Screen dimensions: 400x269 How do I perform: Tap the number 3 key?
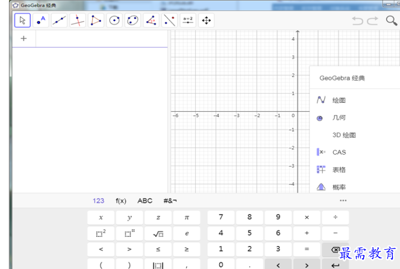[x=278, y=249]
